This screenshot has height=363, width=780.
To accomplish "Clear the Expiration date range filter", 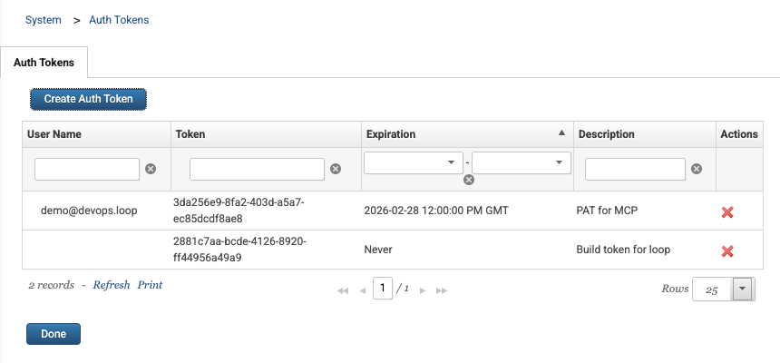I will pos(469,180).
